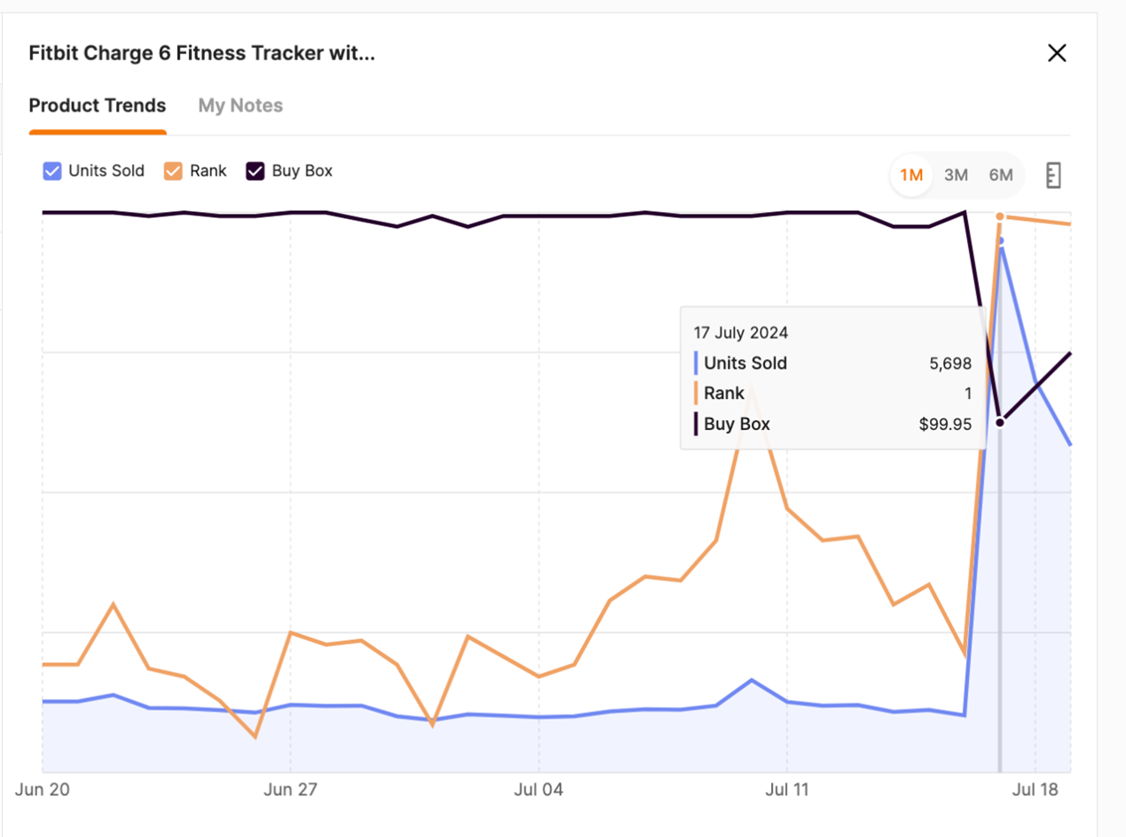Select the 1M time range
1126x837 pixels.
(x=911, y=175)
